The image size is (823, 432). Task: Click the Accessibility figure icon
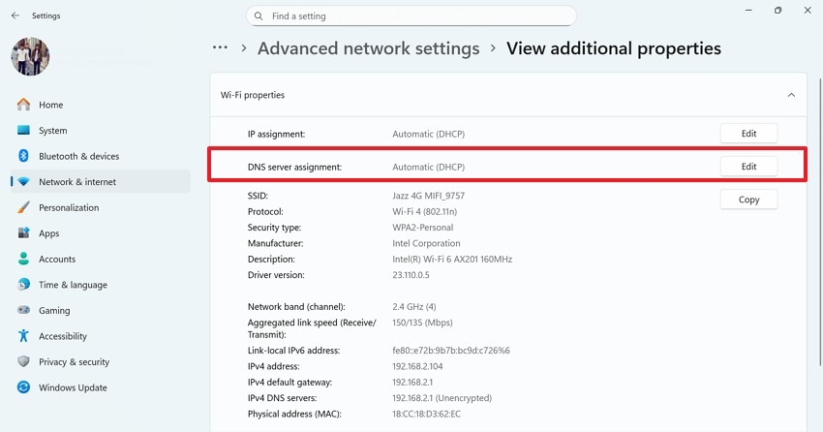click(23, 336)
